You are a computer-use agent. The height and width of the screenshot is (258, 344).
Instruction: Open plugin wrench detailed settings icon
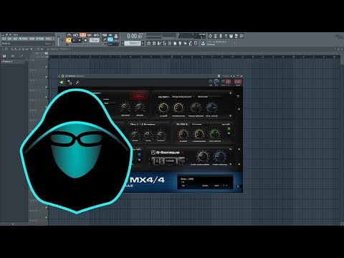[77, 82]
